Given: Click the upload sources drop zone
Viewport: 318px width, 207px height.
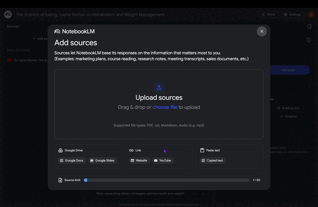Looking at the screenshot, I should (x=159, y=104).
